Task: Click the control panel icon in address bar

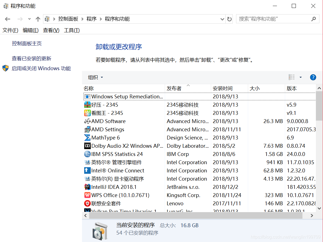Action: pos(47,19)
